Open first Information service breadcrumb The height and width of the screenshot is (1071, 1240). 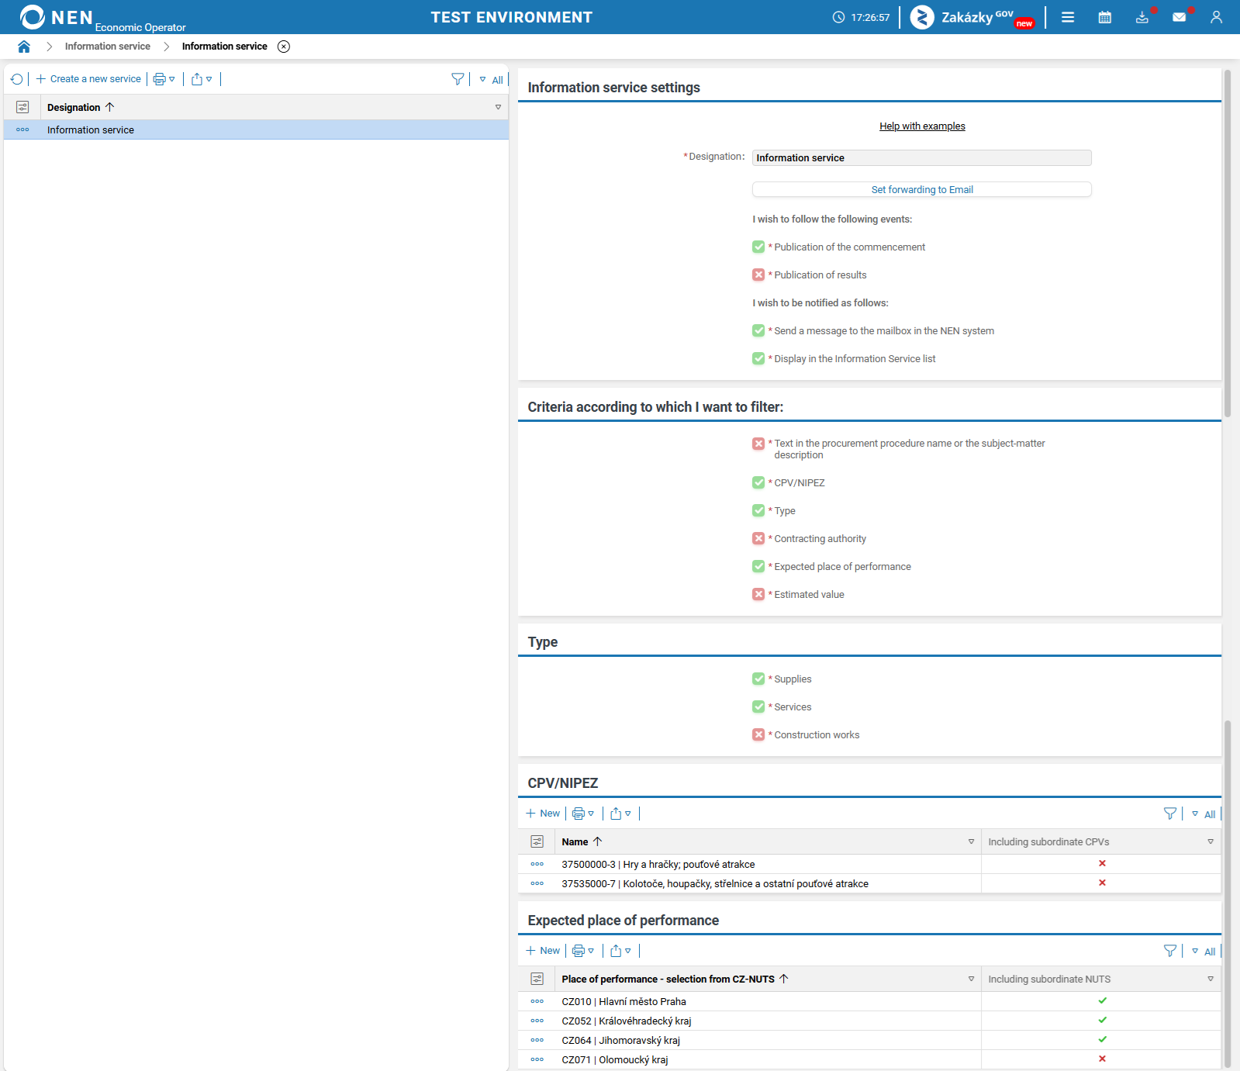(x=108, y=47)
